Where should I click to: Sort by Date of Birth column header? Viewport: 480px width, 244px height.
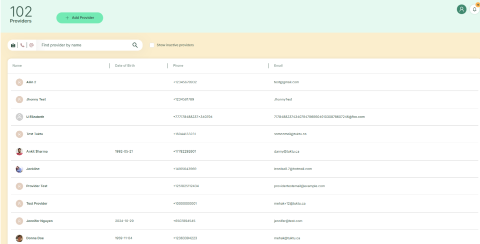pyautogui.click(x=125, y=65)
